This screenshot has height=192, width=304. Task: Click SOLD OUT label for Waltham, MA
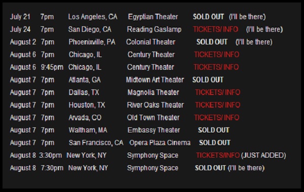tap(214, 130)
